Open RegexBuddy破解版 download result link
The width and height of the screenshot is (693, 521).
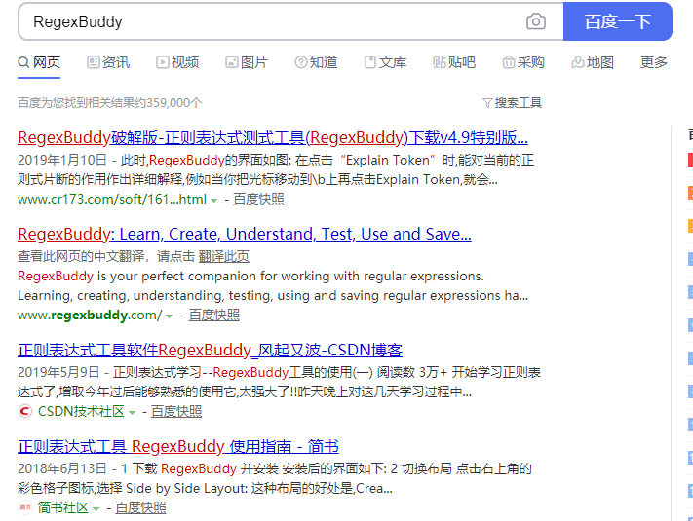click(273, 137)
